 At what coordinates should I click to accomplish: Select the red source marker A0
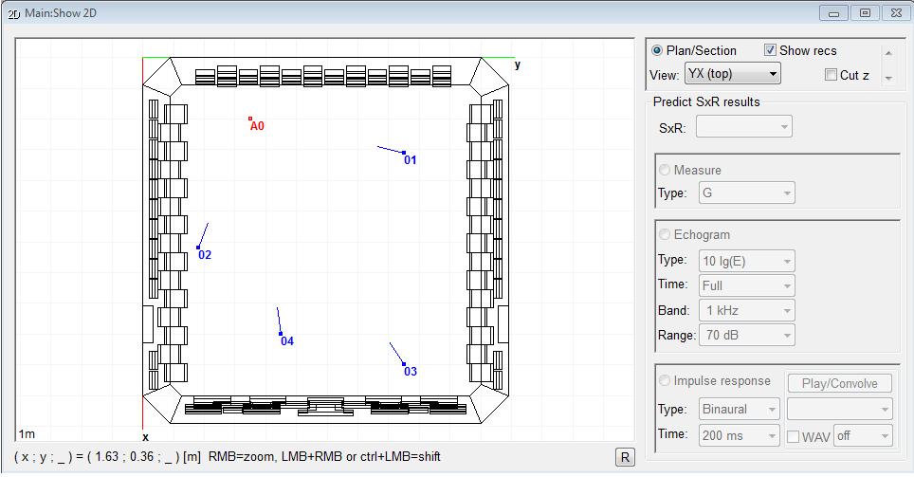pyautogui.click(x=250, y=119)
